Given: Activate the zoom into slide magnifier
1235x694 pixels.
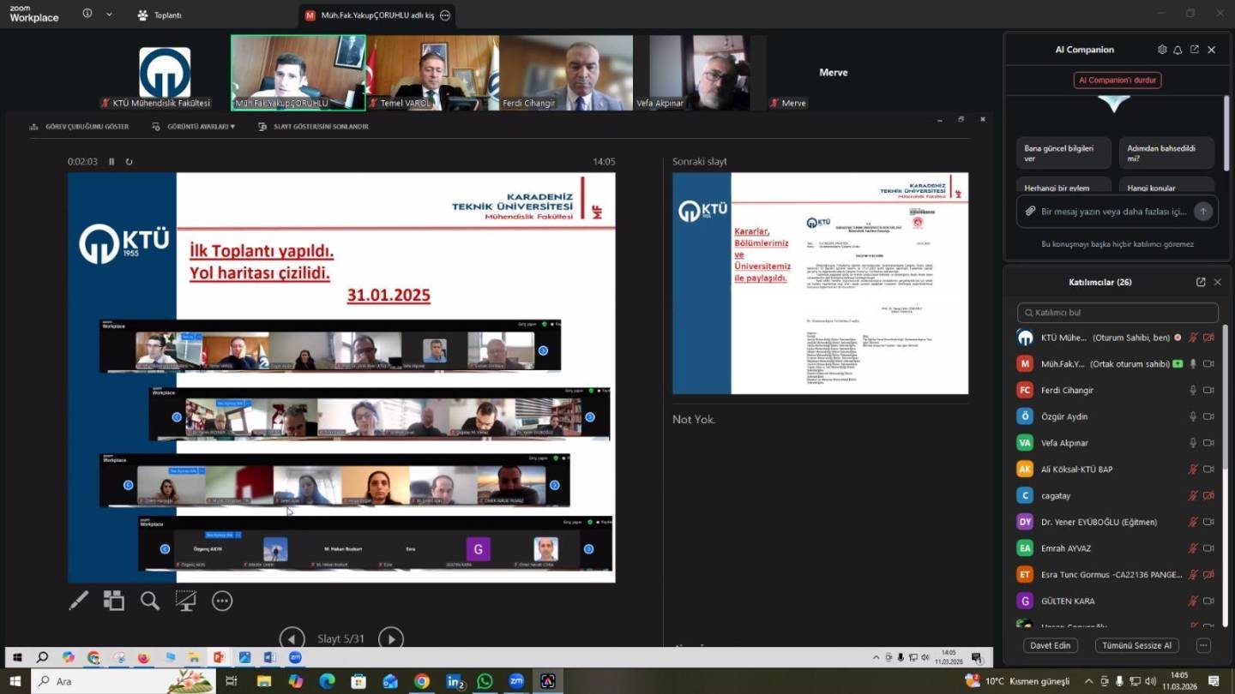Looking at the screenshot, I should tap(150, 601).
